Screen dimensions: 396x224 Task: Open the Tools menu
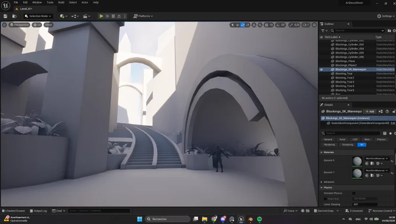50,2
